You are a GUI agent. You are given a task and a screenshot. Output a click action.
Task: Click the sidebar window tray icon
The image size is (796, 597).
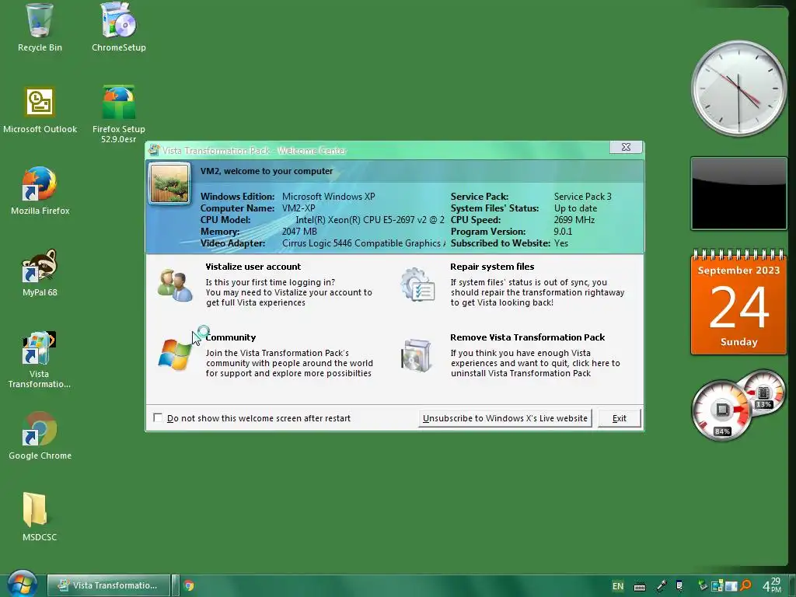tap(731, 586)
